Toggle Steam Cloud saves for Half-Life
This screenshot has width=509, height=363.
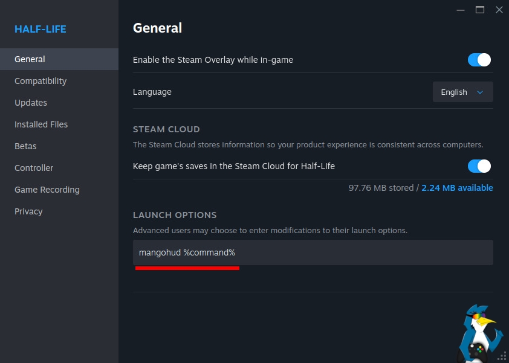(479, 166)
